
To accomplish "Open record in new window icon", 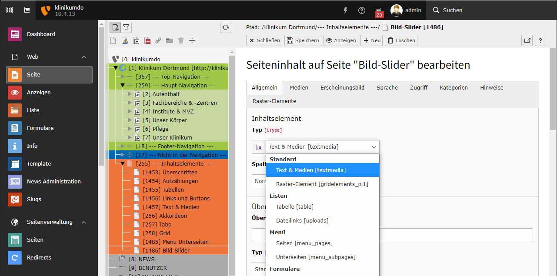I will [527, 40].
